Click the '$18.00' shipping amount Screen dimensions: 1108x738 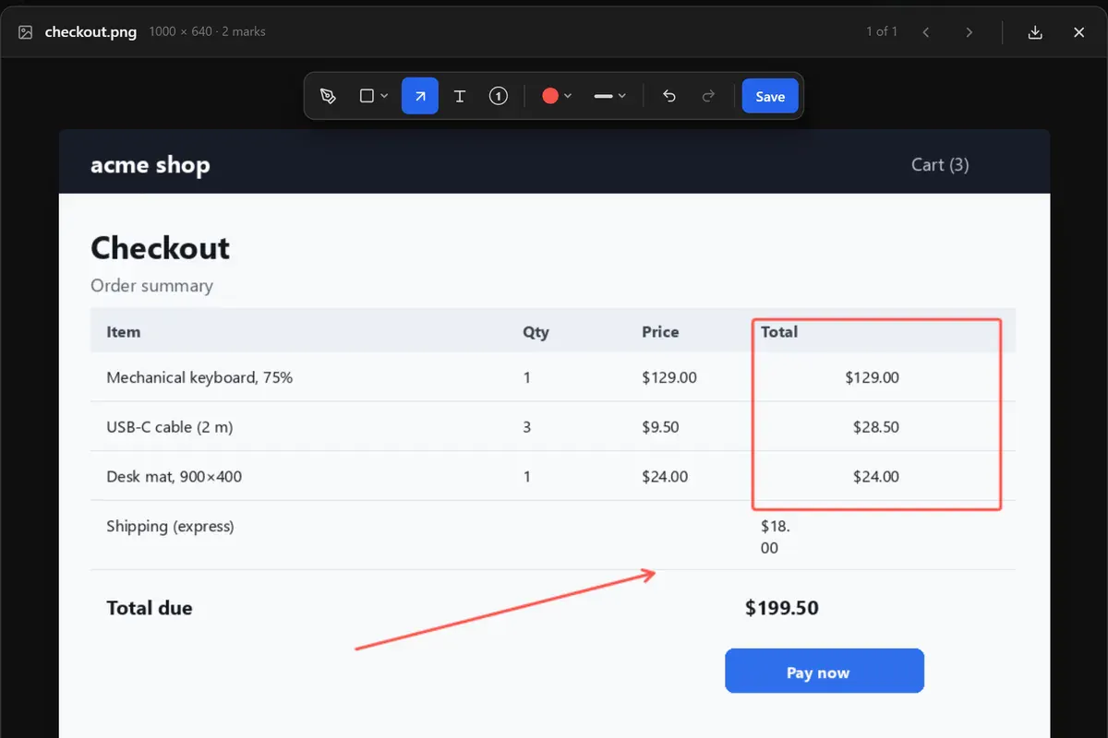coord(776,537)
